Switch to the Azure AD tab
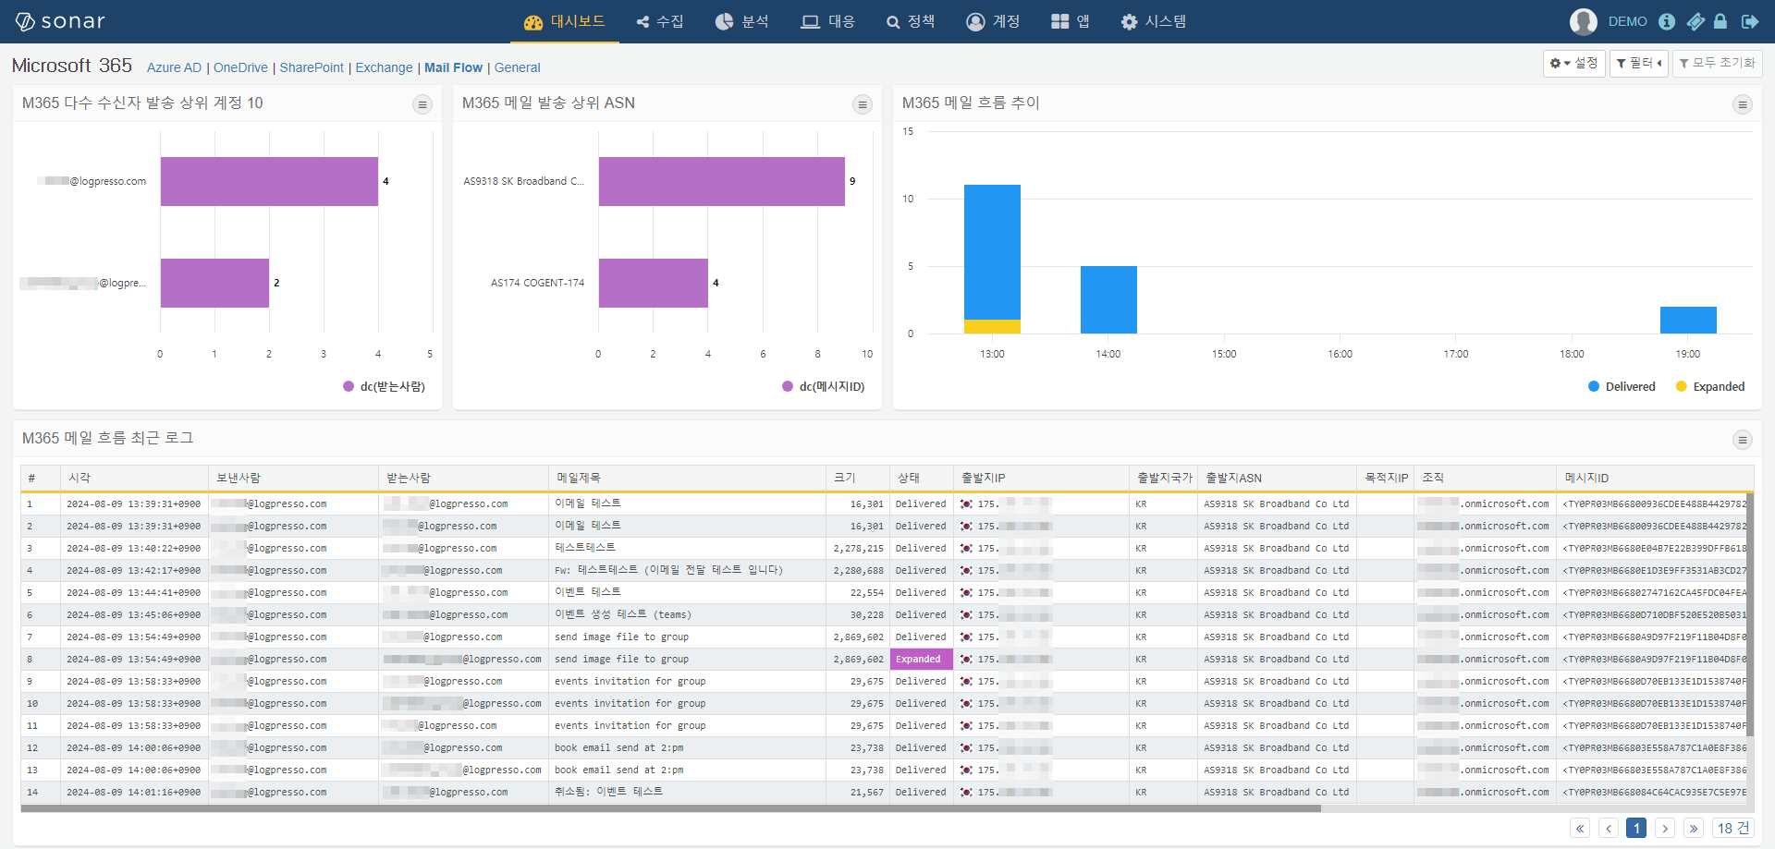Screen dimensions: 1775x849 [x=174, y=67]
